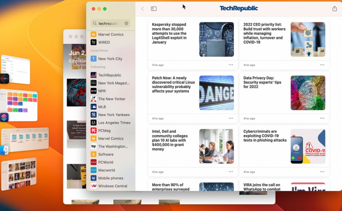Open the Share icon in the toolbar
342x211 pixels.
tap(334, 8)
